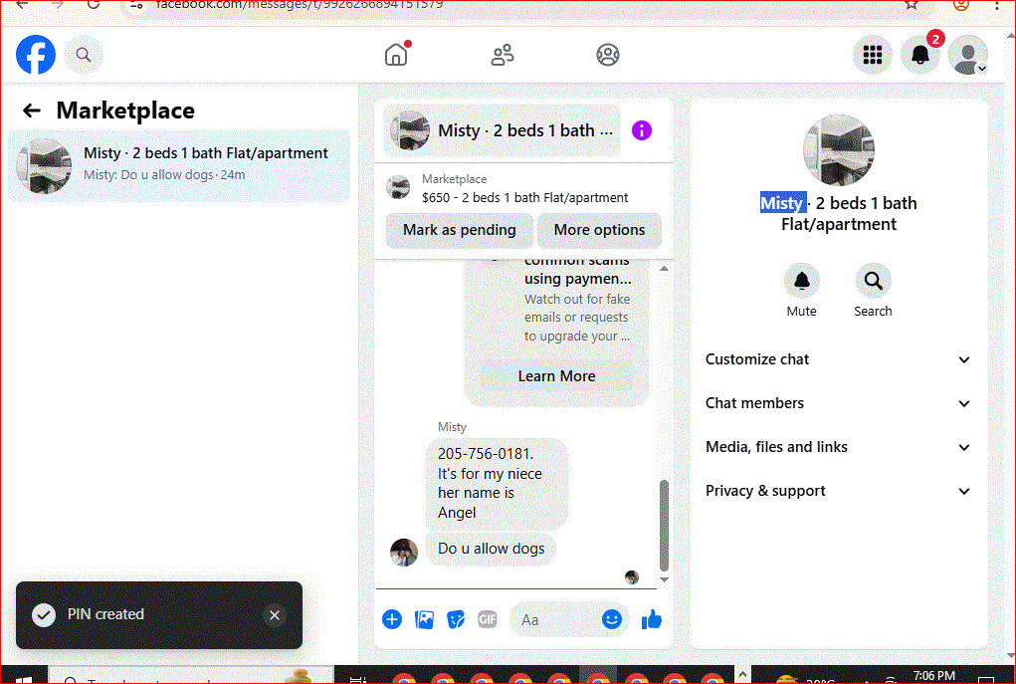Search in conversation magnifier icon

(x=873, y=281)
